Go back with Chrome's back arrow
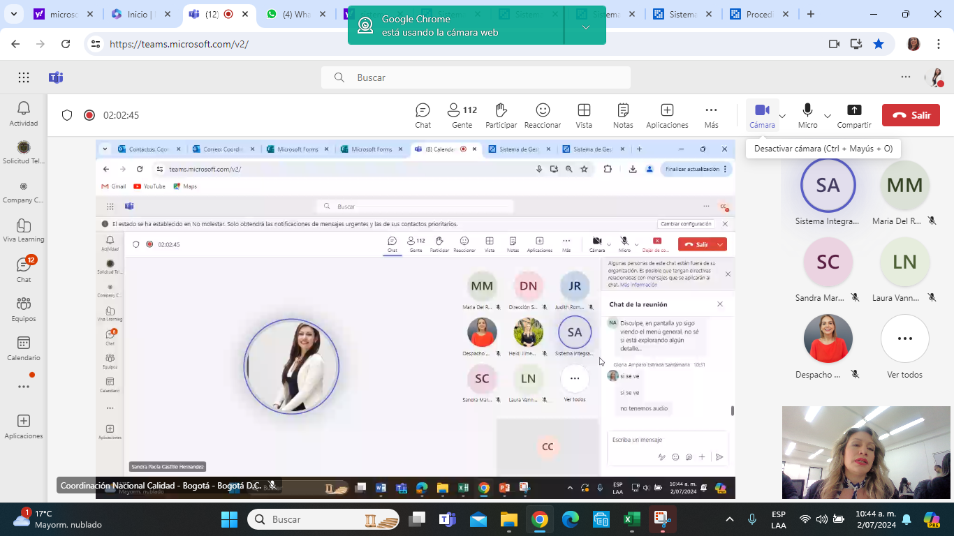This screenshot has width=954, height=536. point(15,44)
